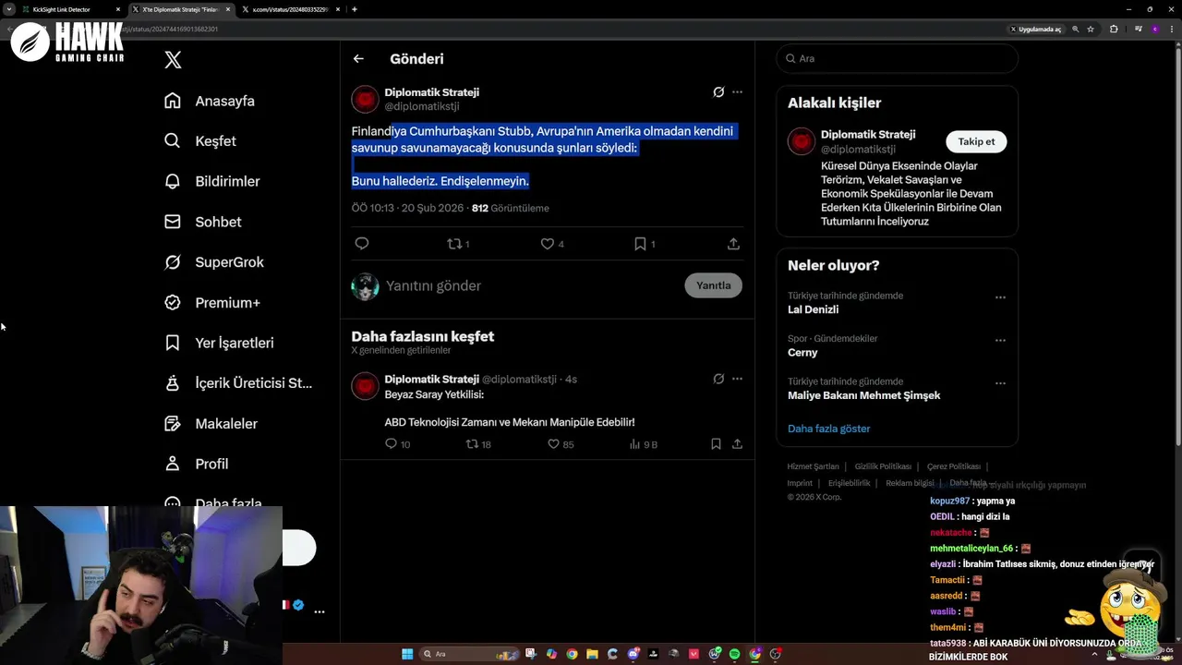Open the three-dot menu on Beyaz Saray post

coord(737,379)
